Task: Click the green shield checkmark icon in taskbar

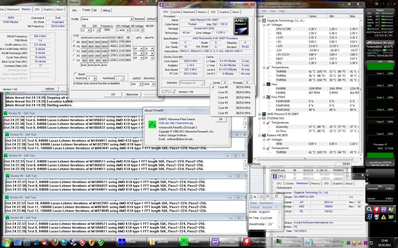Action: tap(101, 242)
